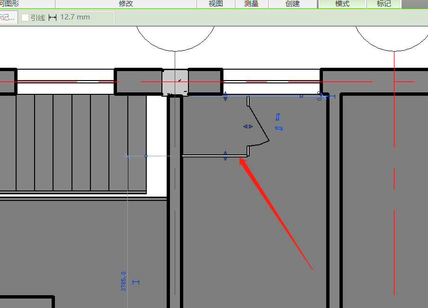Click the dimension symbol at the top-right dimension end
The image size is (428, 308).
(x=331, y=96)
